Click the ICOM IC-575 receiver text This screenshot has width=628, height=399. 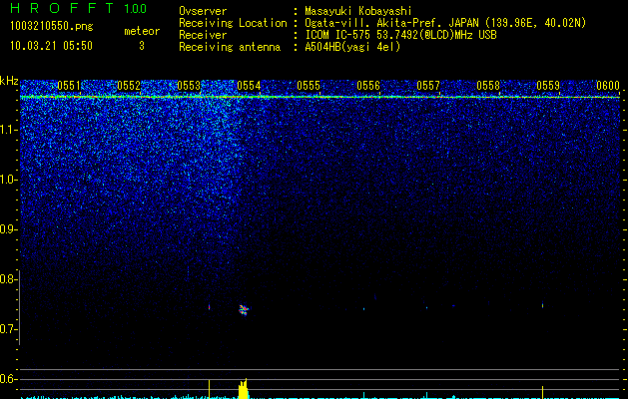coord(400,35)
